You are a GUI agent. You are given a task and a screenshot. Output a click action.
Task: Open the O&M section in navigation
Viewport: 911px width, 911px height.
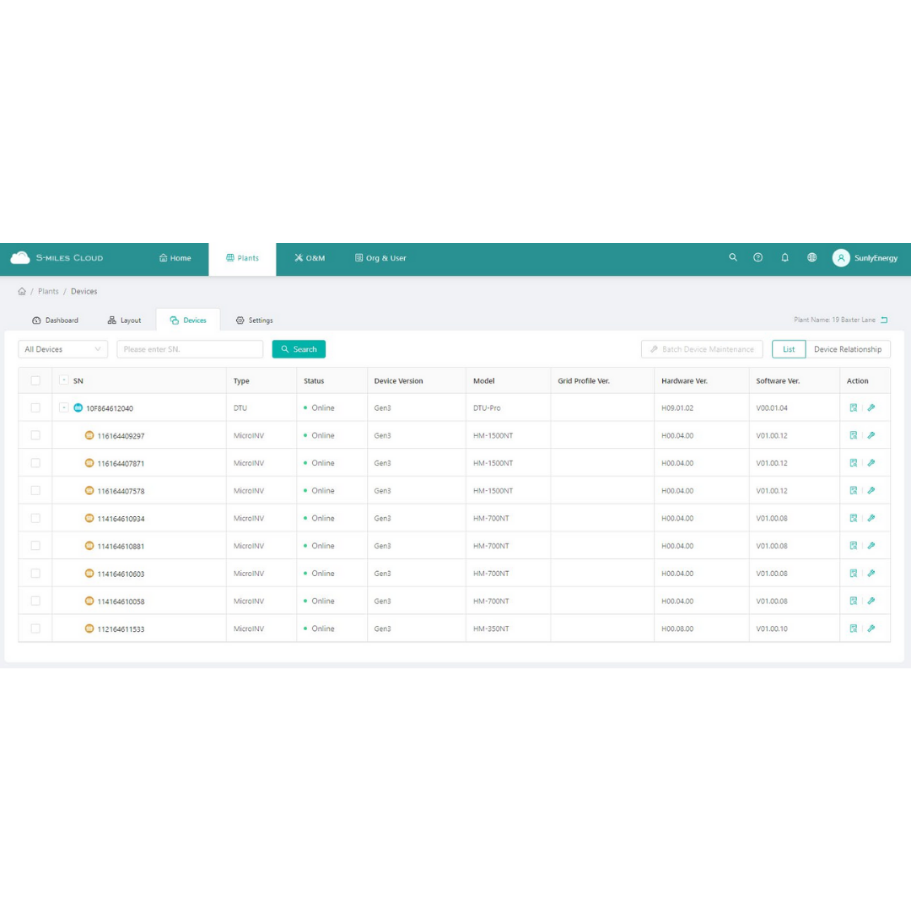[310, 258]
